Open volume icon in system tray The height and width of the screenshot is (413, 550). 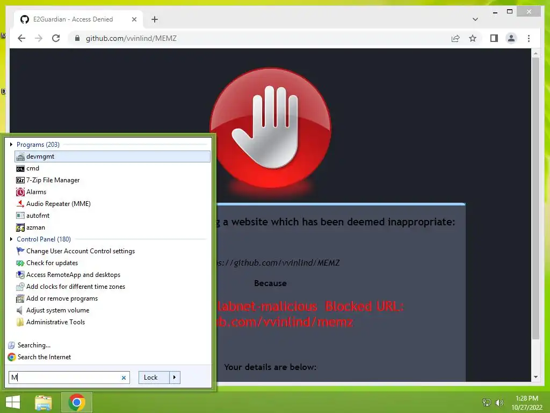coord(500,403)
